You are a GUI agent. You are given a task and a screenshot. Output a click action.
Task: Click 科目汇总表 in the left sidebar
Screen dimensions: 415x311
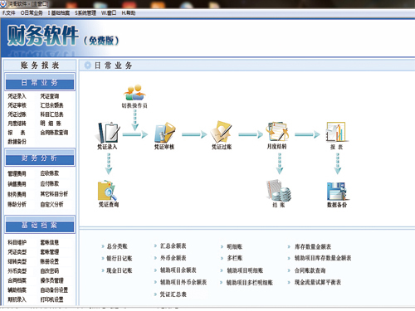point(51,114)
